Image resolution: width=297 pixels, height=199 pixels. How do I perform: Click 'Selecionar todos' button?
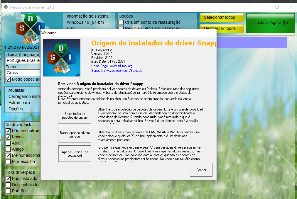222,17
